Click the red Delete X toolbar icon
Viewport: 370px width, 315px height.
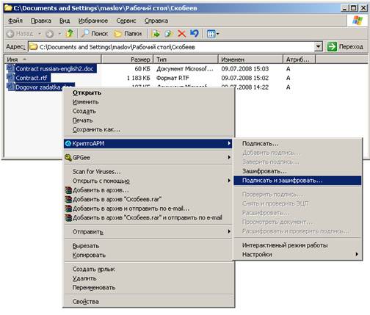pos(181,34)
